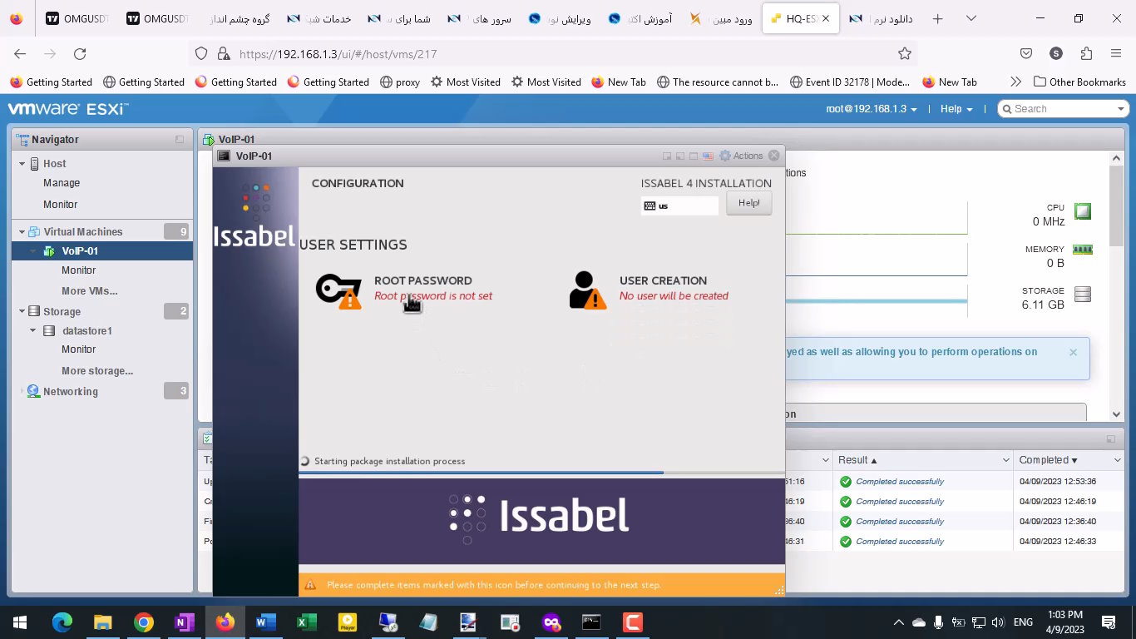Click the VoIP-01 VM icon in the tree

click(50, 251)
